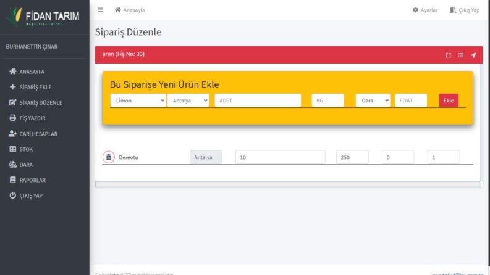Click the balance scale icon for Dara
The image size is (490, 275).
pos(12,164)
